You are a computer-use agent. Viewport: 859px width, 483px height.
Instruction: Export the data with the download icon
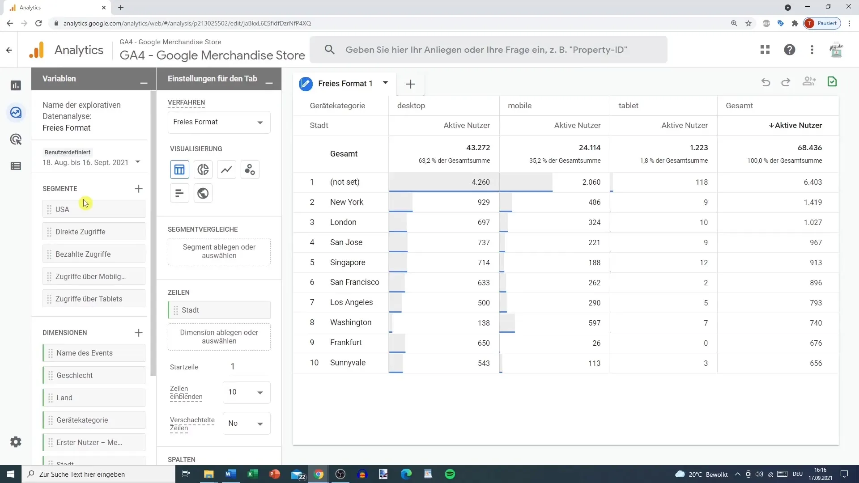832,81
